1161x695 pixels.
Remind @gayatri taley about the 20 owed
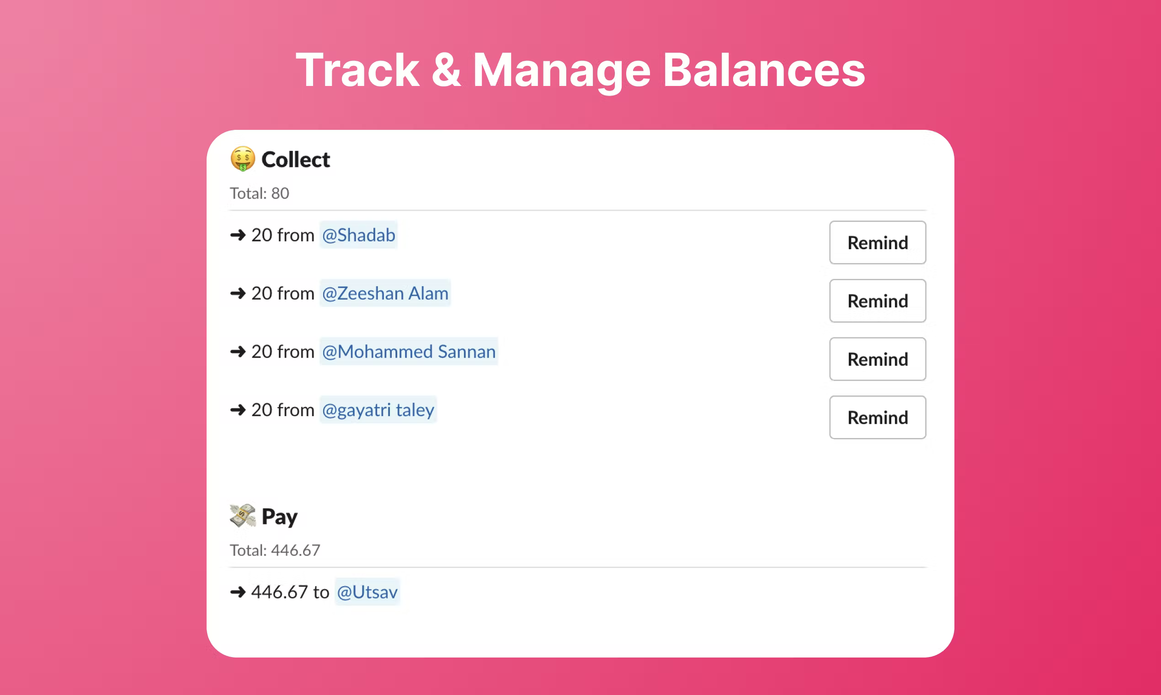click(877, 417)
